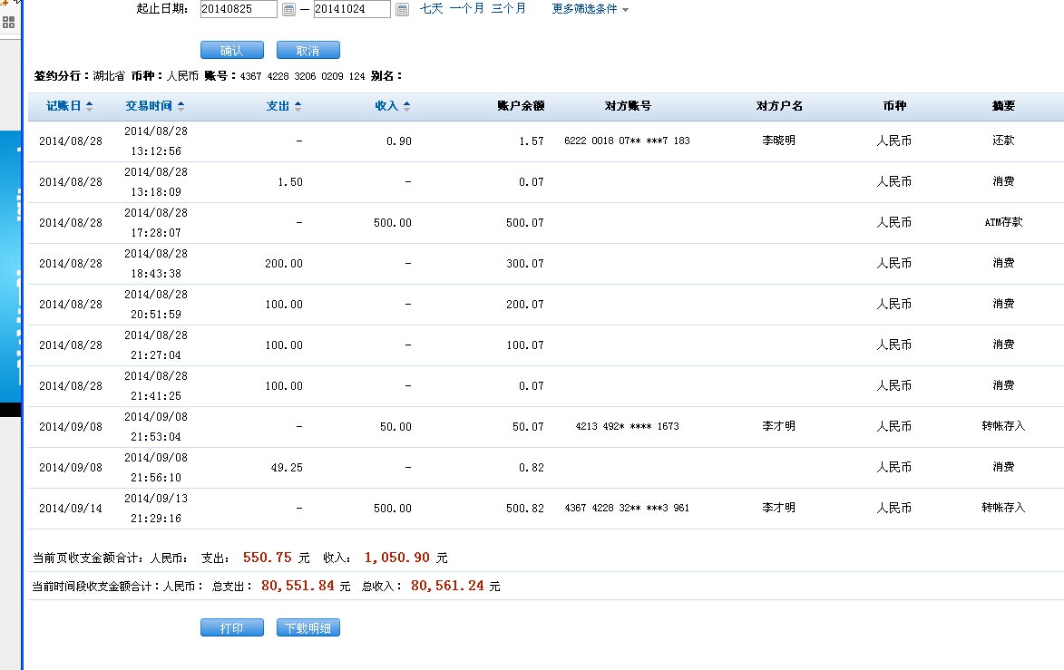Click the grid icon in left sidebar
This screenshot has height=670, width=1064.
click(x=8, y=23)
